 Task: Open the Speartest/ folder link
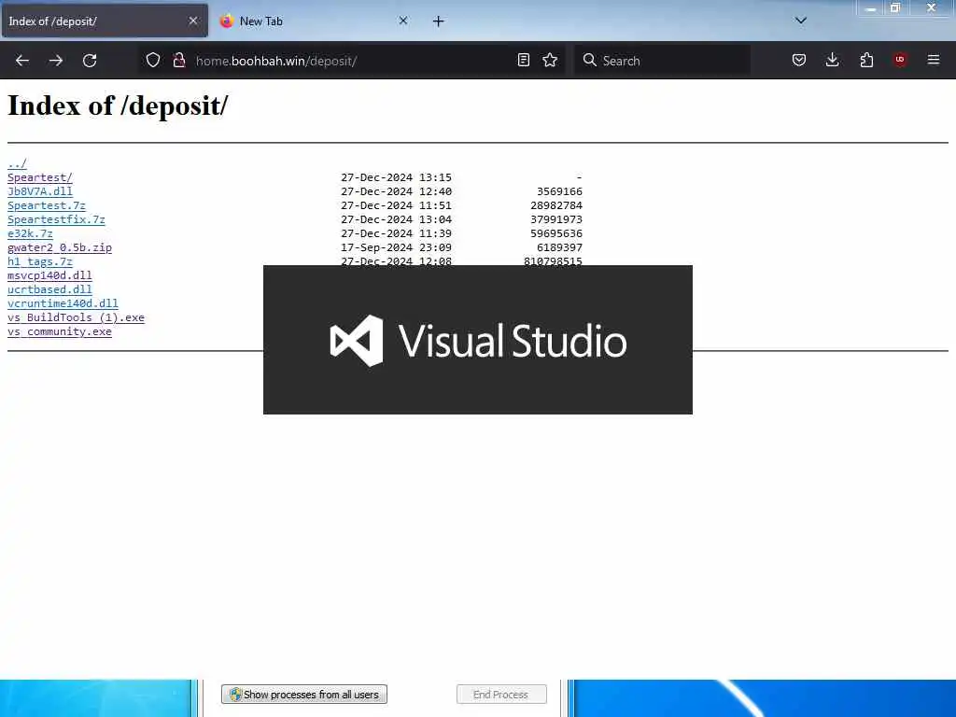[x=39, y=177]
